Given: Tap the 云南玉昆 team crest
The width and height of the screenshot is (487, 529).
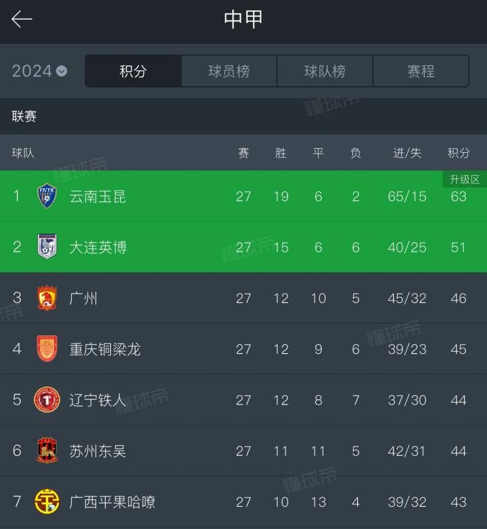Looking at the screenshot, I should pos(47,196).
